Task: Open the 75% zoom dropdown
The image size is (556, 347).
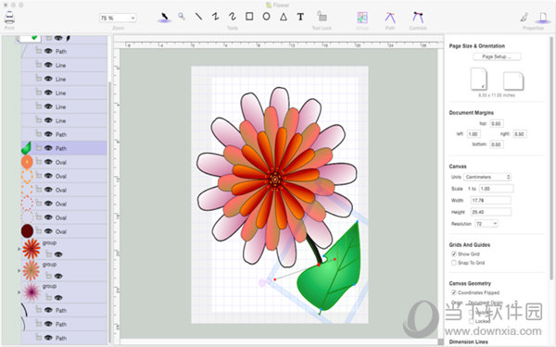Action: (x=118, y=18)
